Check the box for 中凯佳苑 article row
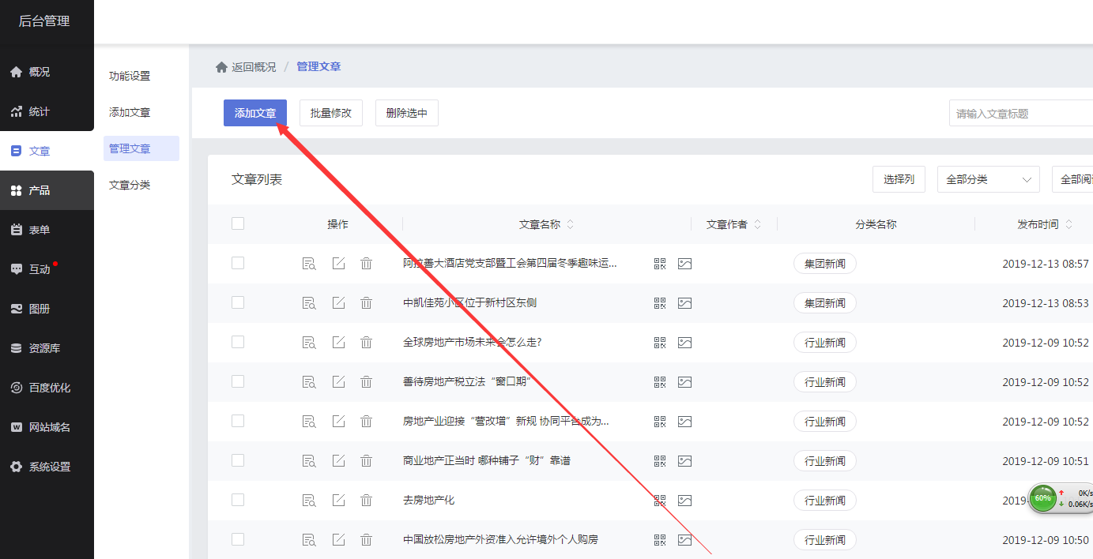This screenshot has height=559, width=1093. [x=238, y=303]
